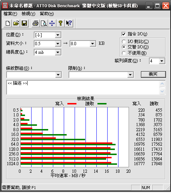Click the read value 17848
This screenshot has height=193, width=171.
[x=157, y=164]
